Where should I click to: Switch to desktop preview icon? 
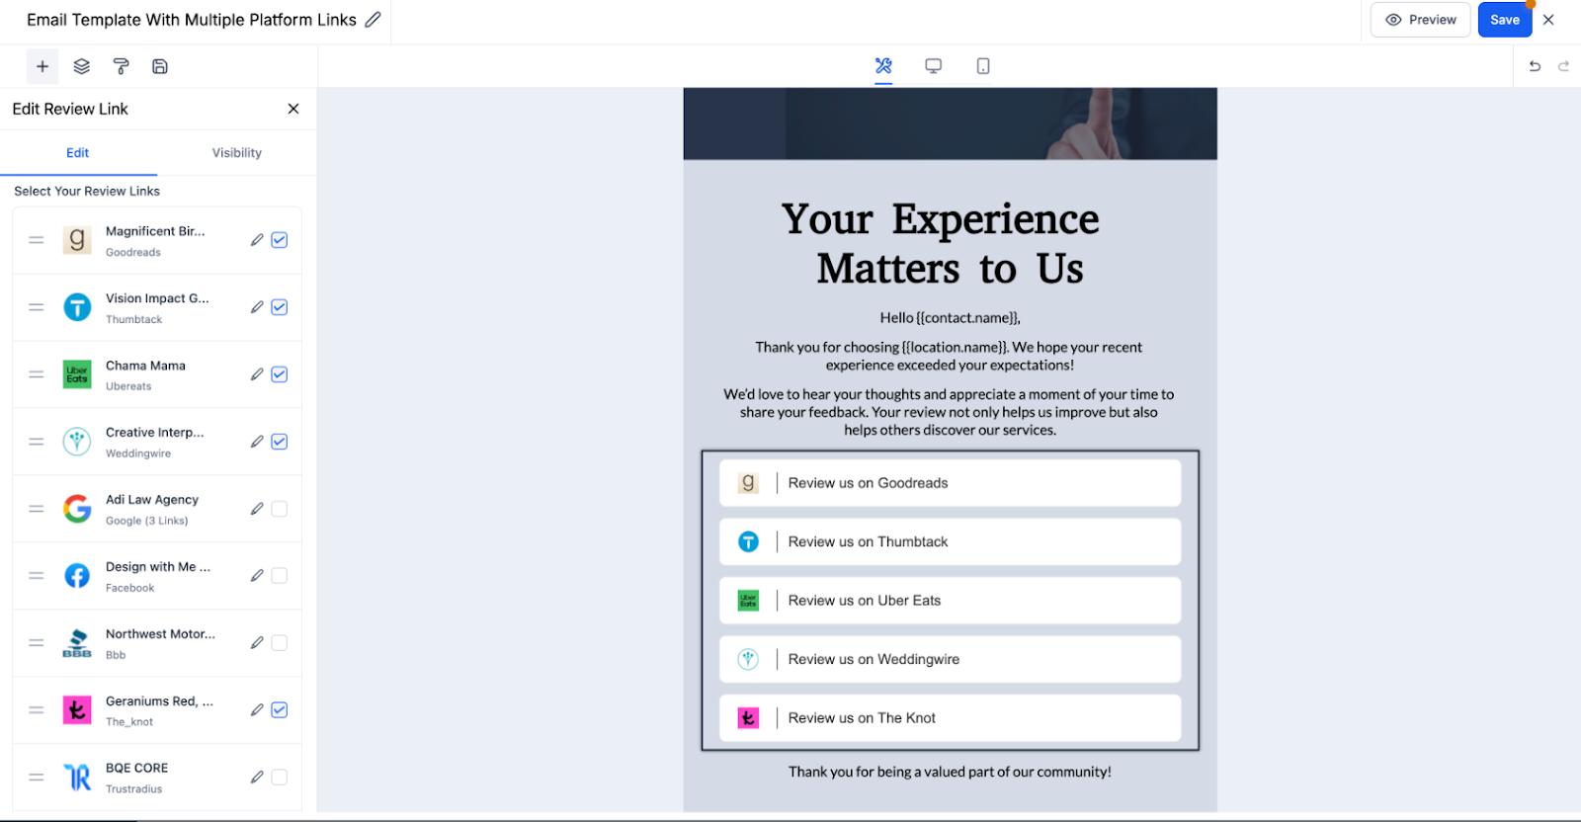pyautogui.click(x=933, y=66)
